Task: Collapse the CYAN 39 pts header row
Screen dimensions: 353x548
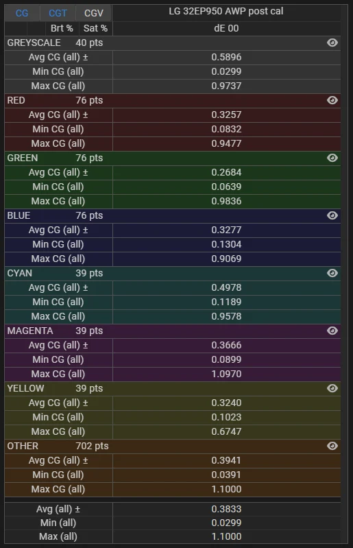Action: coord(173,273)
